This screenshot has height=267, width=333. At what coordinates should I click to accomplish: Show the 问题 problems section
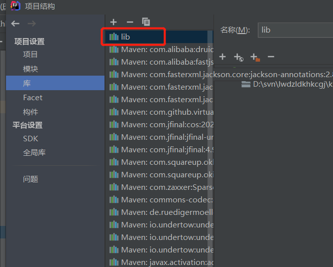(30, 179)
